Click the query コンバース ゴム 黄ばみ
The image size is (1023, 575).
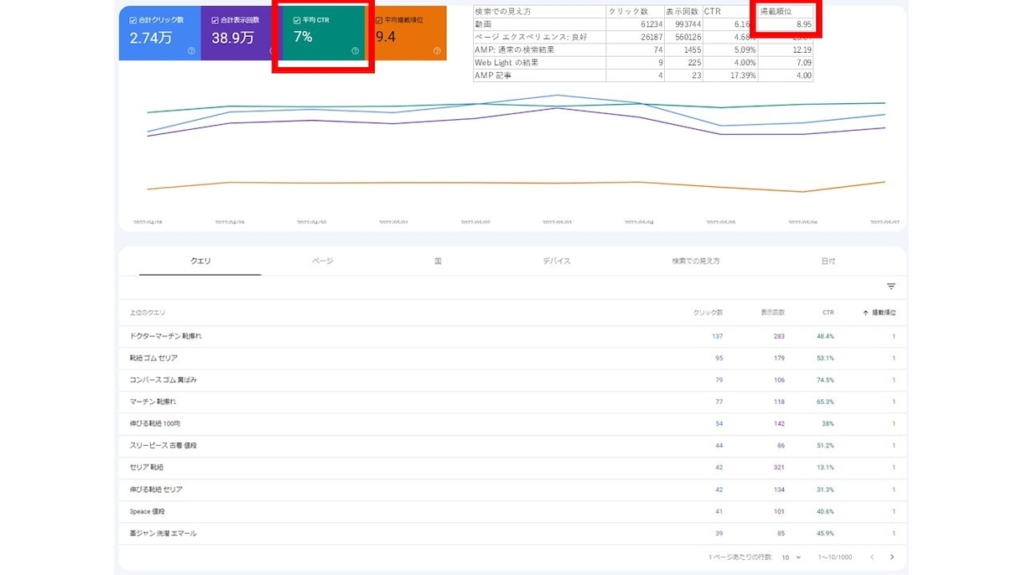point(164,380)
